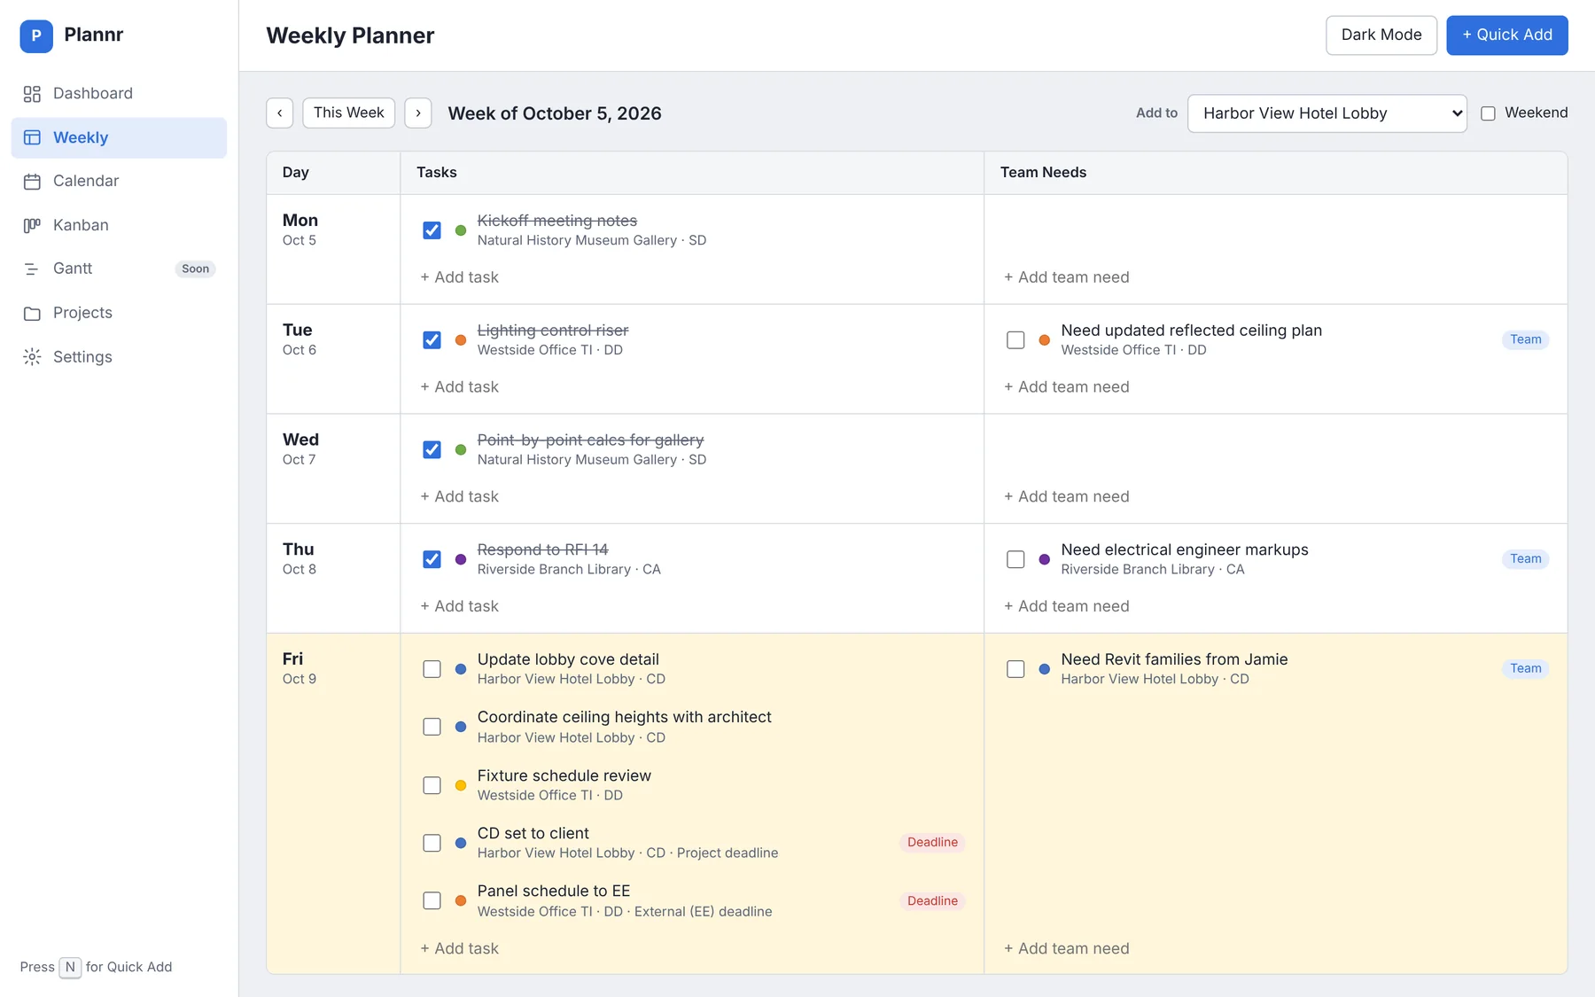Screen dimensions: 1595x997
Task: Open the Add to project dropdown
Action: [1327, 113]
